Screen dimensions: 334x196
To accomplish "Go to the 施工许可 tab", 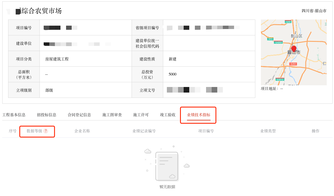I will click(141, 115).
